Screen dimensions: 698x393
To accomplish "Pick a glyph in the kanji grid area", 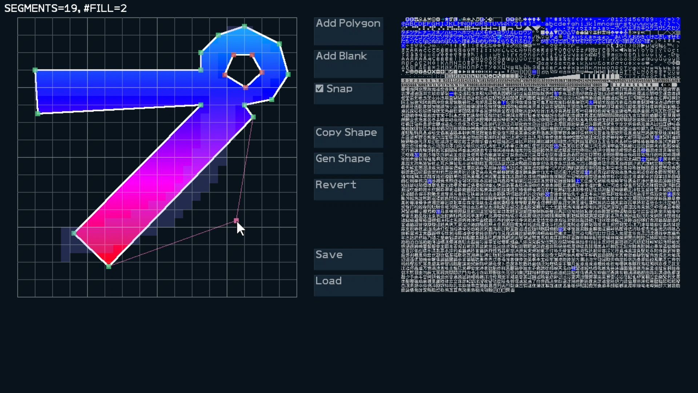I will point(540,189).
